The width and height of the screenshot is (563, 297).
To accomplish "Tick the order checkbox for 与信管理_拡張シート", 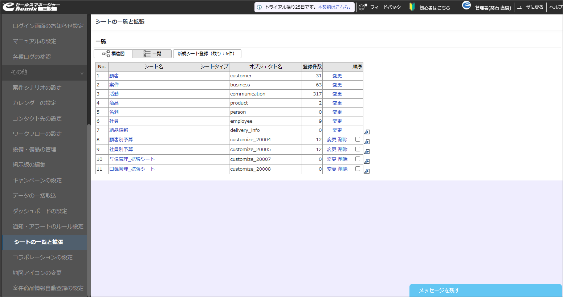I will point(358,159).
